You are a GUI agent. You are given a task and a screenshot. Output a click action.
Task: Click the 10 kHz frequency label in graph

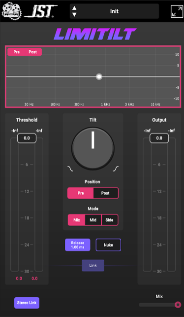coord(155,105)
